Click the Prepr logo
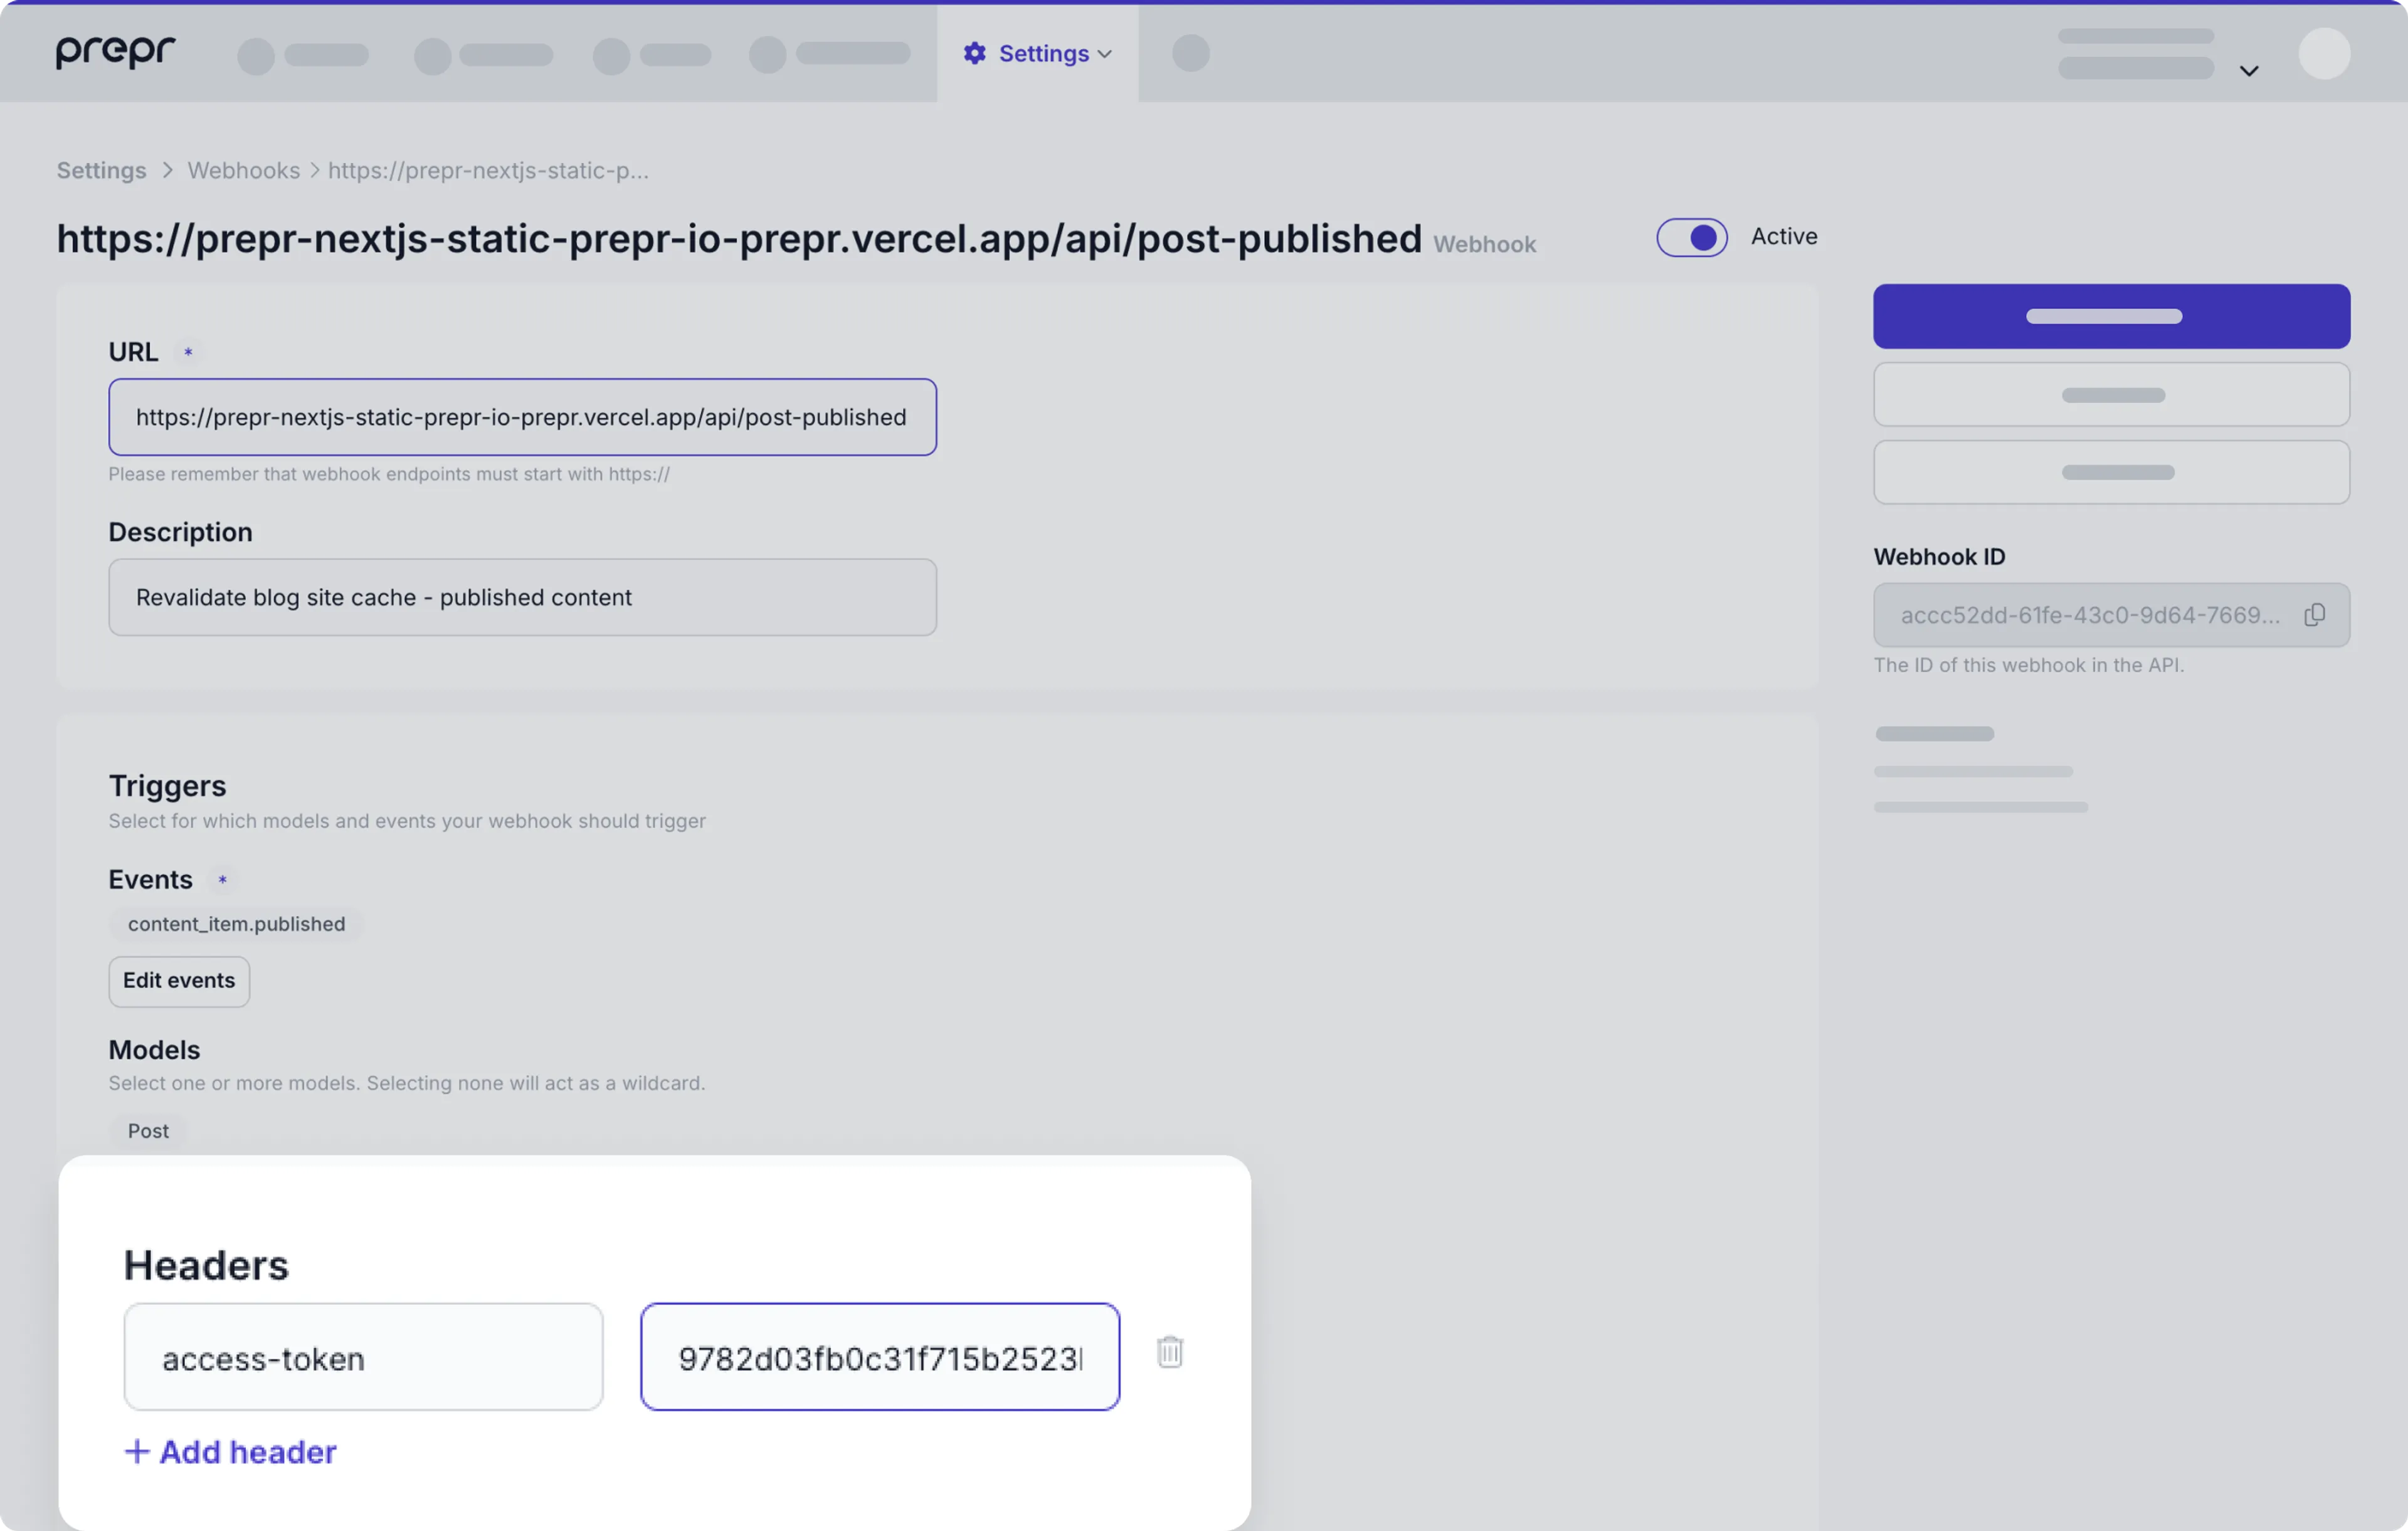2408x1531 pixels. [114, 52]
